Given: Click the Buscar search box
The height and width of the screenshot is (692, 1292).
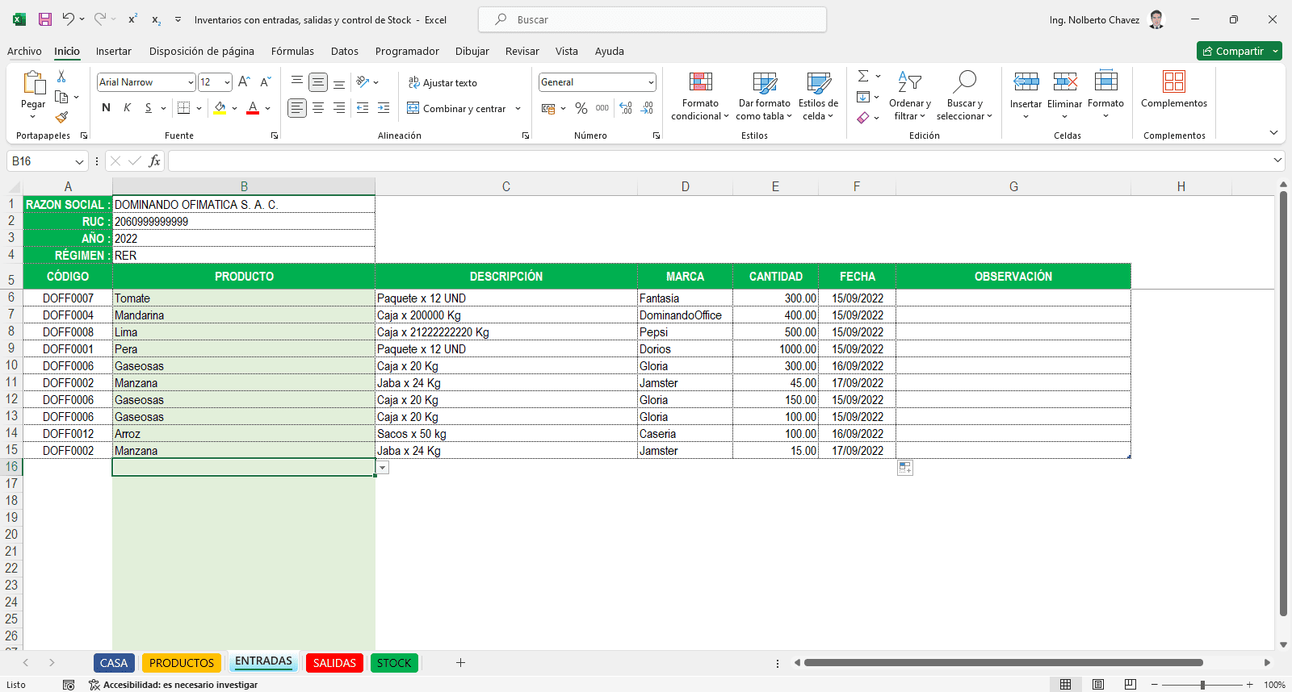Looking at the screenshot, I should (652, 19).
